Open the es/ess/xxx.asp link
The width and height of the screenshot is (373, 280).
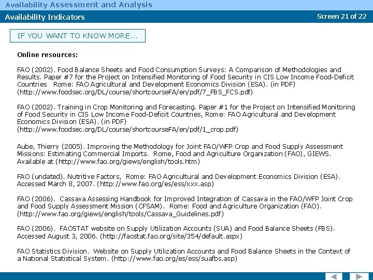click(155, 184)
